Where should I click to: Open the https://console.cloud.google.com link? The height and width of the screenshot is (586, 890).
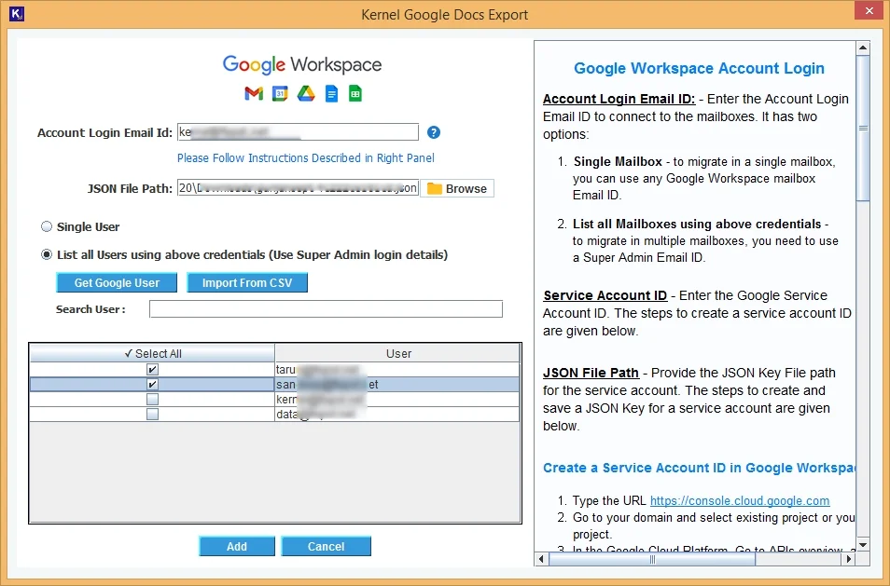coord(740,500)
